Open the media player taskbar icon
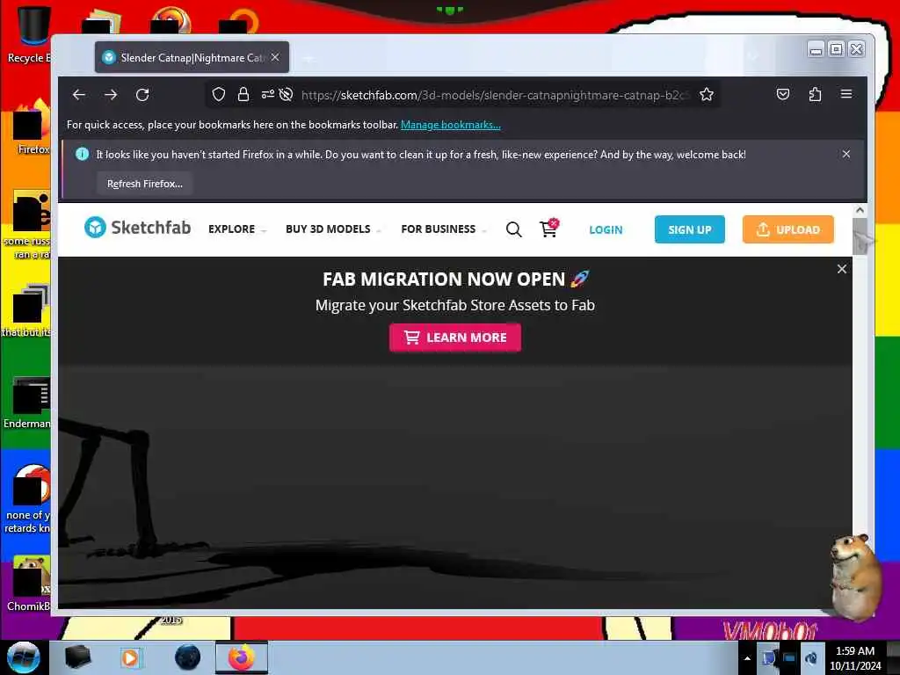 point(130,657)
